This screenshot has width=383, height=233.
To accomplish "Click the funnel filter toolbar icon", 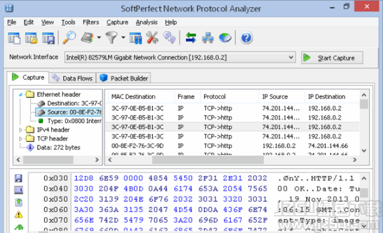I will (112, 38).
